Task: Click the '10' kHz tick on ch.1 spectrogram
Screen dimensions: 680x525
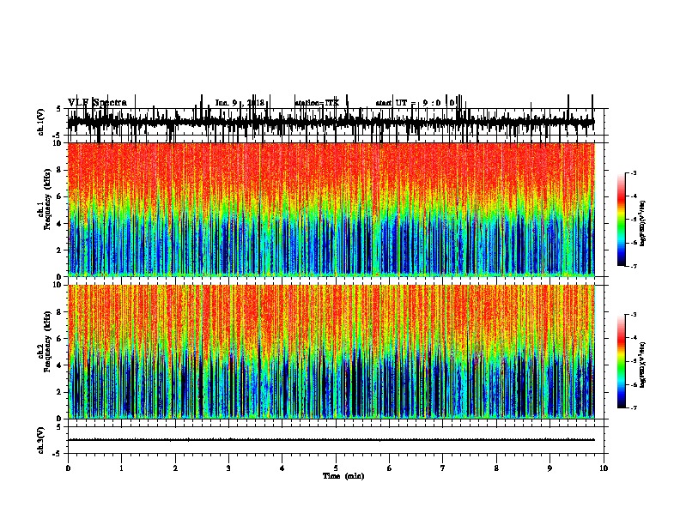Action: (x=58, y=143)
